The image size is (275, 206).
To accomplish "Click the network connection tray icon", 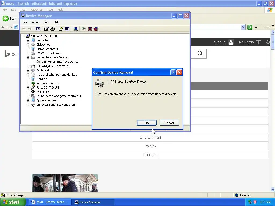I will tap(250, 202).
